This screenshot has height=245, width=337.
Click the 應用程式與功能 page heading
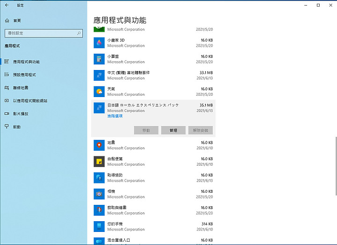pyautogui.click(x=120, y=21)
